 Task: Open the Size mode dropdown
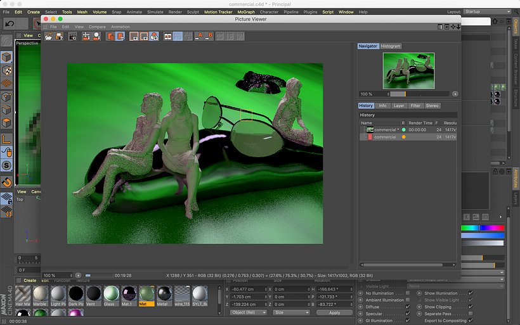[x=291, y=312]
